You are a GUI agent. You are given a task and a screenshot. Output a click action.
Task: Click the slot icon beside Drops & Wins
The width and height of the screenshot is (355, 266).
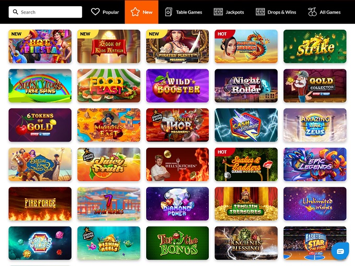(260, 12)
